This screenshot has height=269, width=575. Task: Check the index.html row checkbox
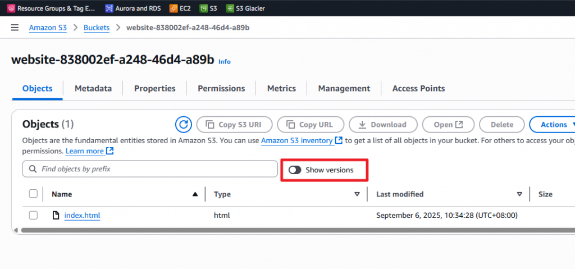pos(33,216)
